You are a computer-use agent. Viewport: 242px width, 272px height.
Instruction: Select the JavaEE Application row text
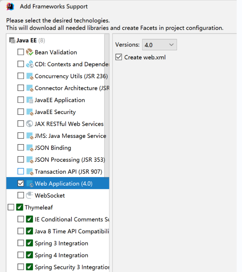[60, 100]
